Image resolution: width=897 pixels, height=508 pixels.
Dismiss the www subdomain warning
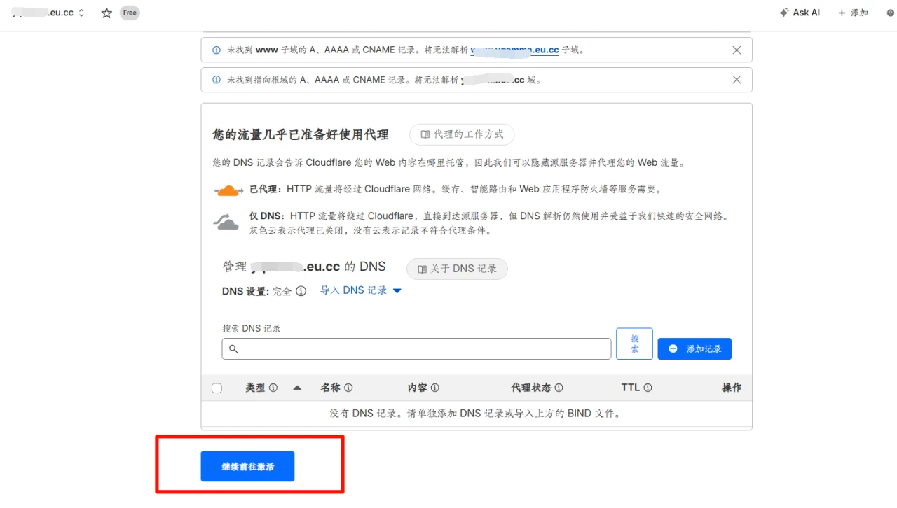point(737,50)
